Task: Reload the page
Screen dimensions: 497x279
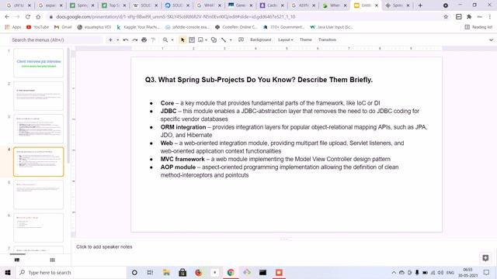Action: click(28, 17)
